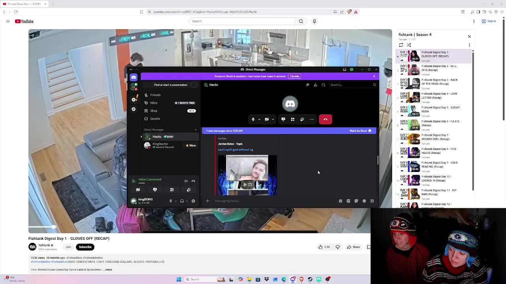Expand description with ...more
The image size is (506, 284).
click(108, 270)
